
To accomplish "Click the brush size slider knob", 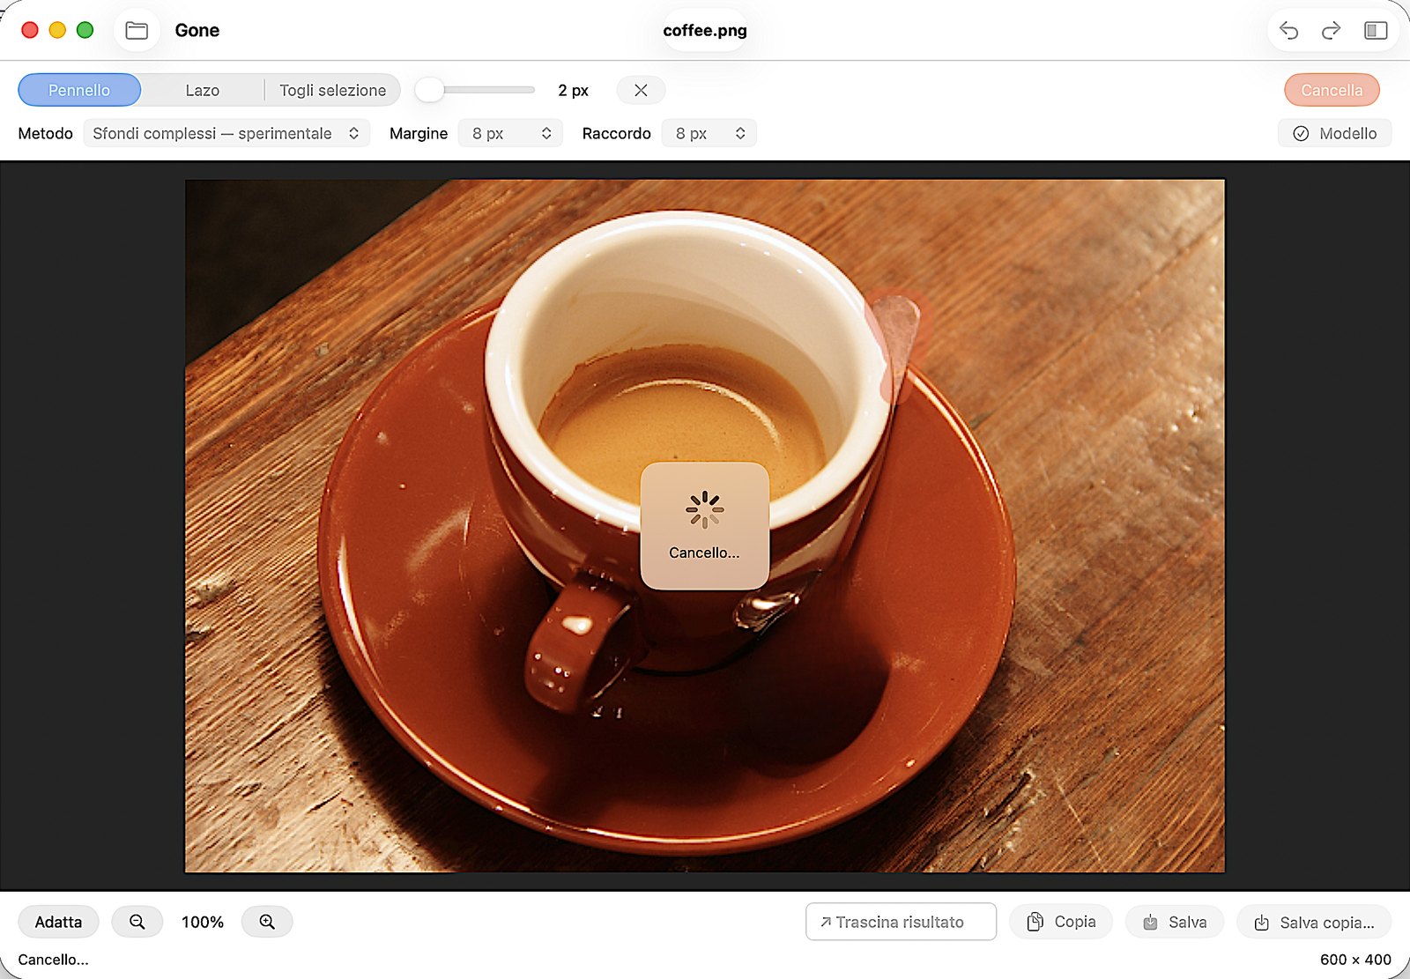I will [429, 90].
